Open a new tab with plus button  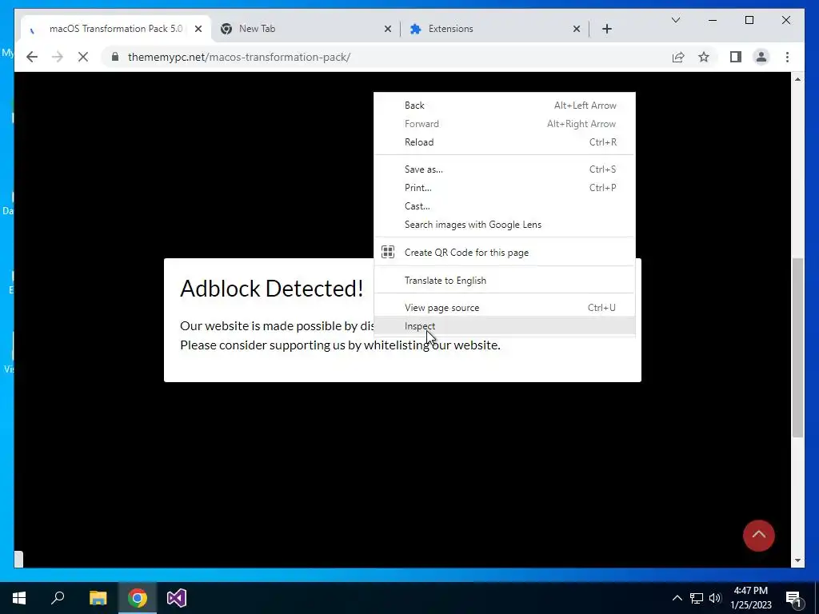click(606, 29)
